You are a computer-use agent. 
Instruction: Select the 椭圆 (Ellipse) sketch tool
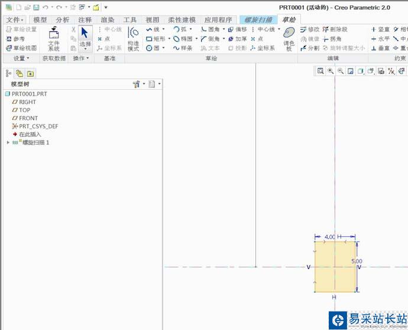[x=183, y=39]
